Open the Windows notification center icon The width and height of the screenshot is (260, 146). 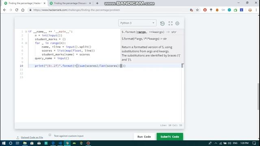(254, 143)
